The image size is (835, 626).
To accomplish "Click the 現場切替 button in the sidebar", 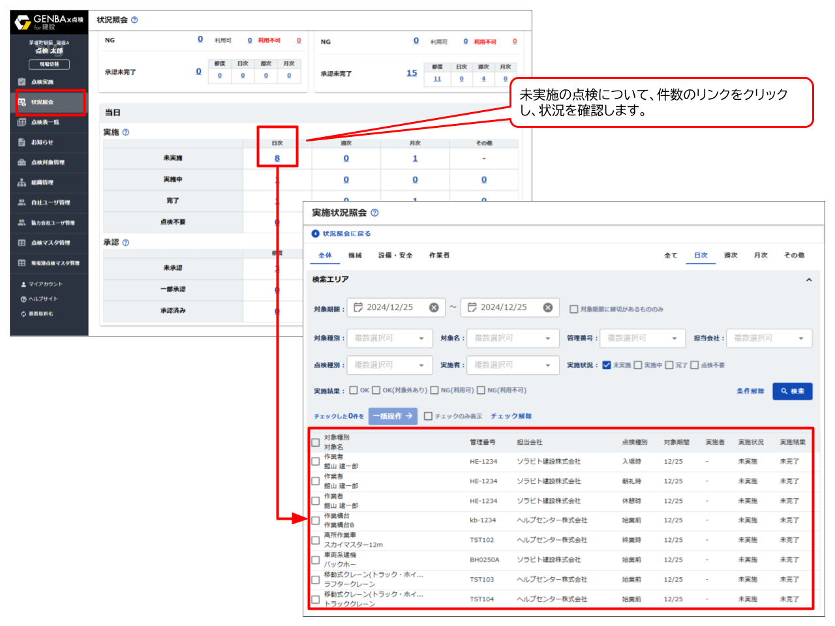I will pos(50,65).
